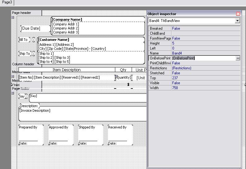Click the Item Description column header cell
The height and width of the screenshot is (169, 246).
(x=66, y=70)
